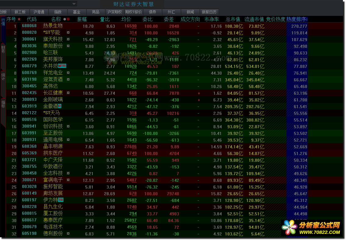Click the marker icon next to *ST节能

point(68,32)
